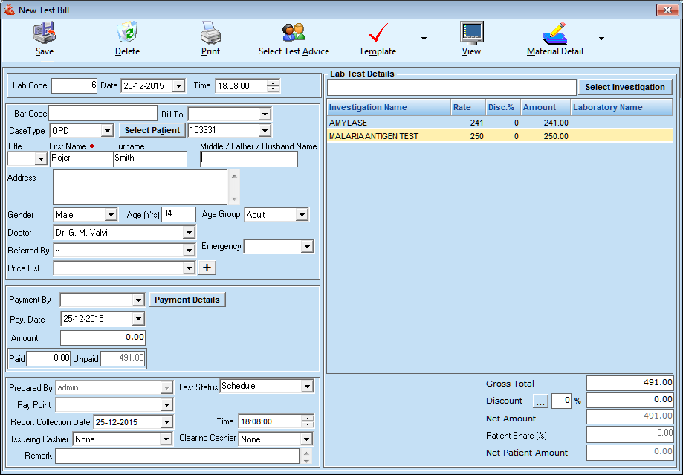Click the plus button beside Price List
This screenshot has height=475, width=683.
pyautogui.click(x=207, y=268)
